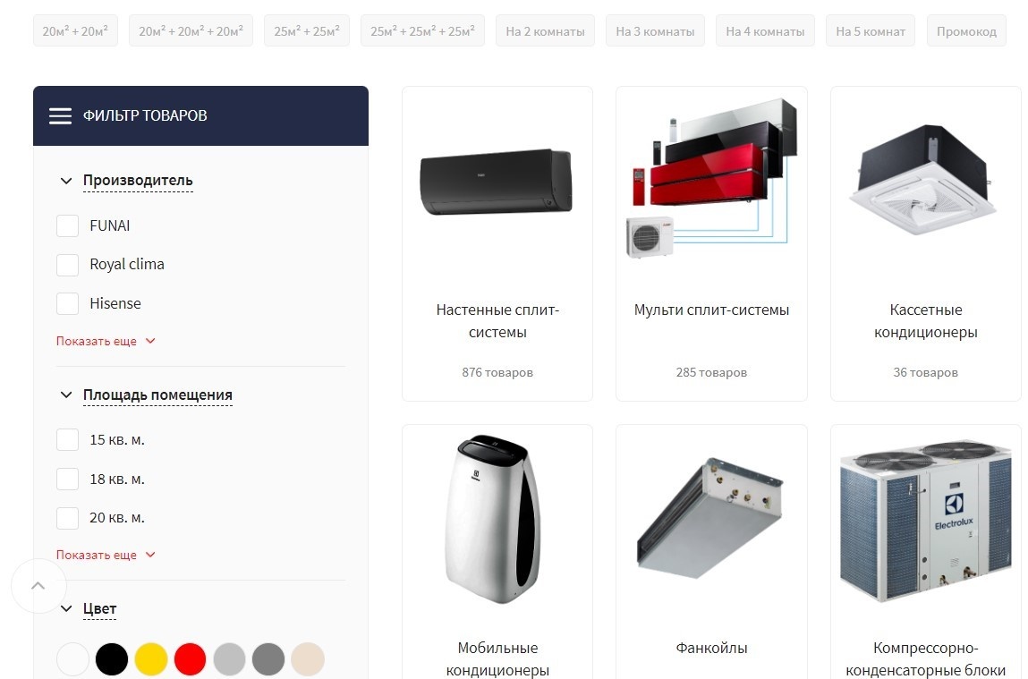
Task: Pick the red color swatch
Action: (x=191, y=658)
